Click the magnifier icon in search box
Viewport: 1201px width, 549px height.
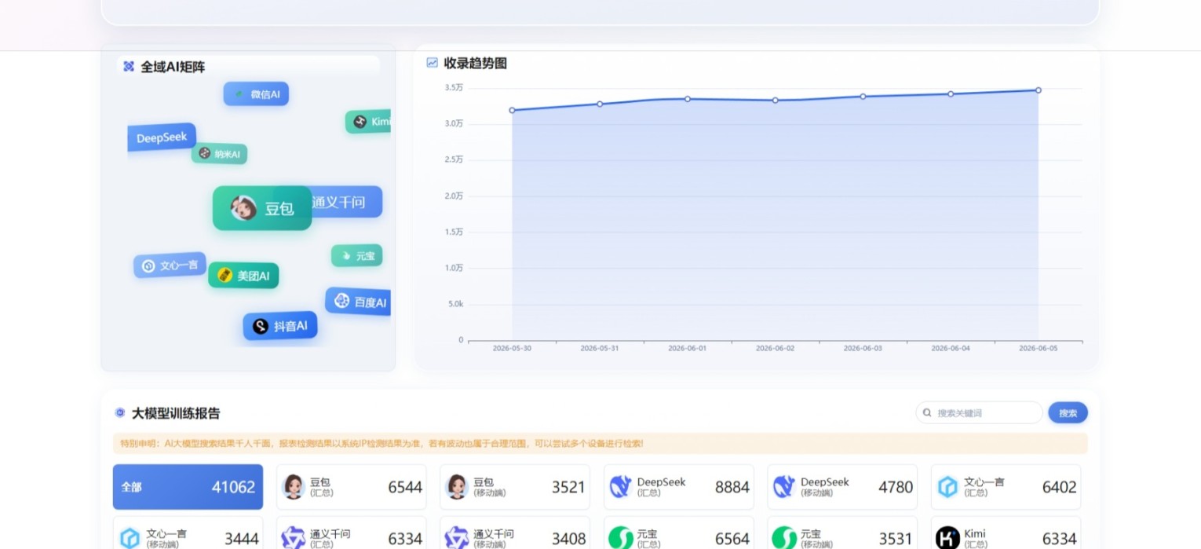pos(927,412)
